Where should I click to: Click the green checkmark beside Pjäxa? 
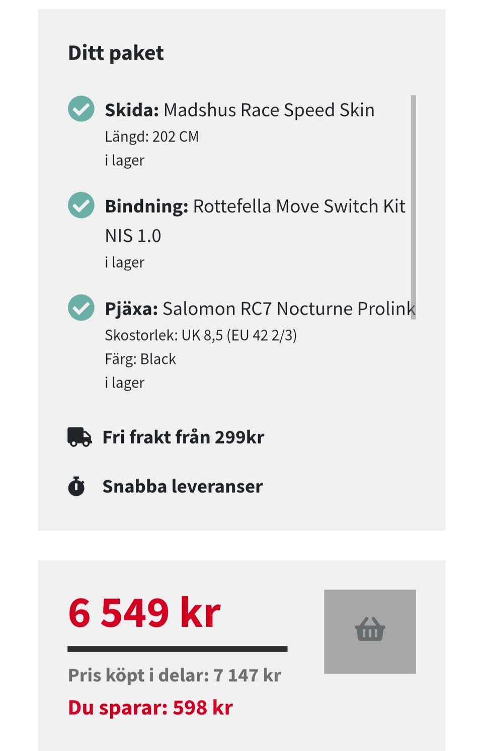click(x=81, y=308)
